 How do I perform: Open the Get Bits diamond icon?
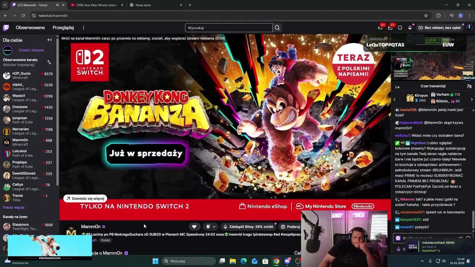pos(410,27)
